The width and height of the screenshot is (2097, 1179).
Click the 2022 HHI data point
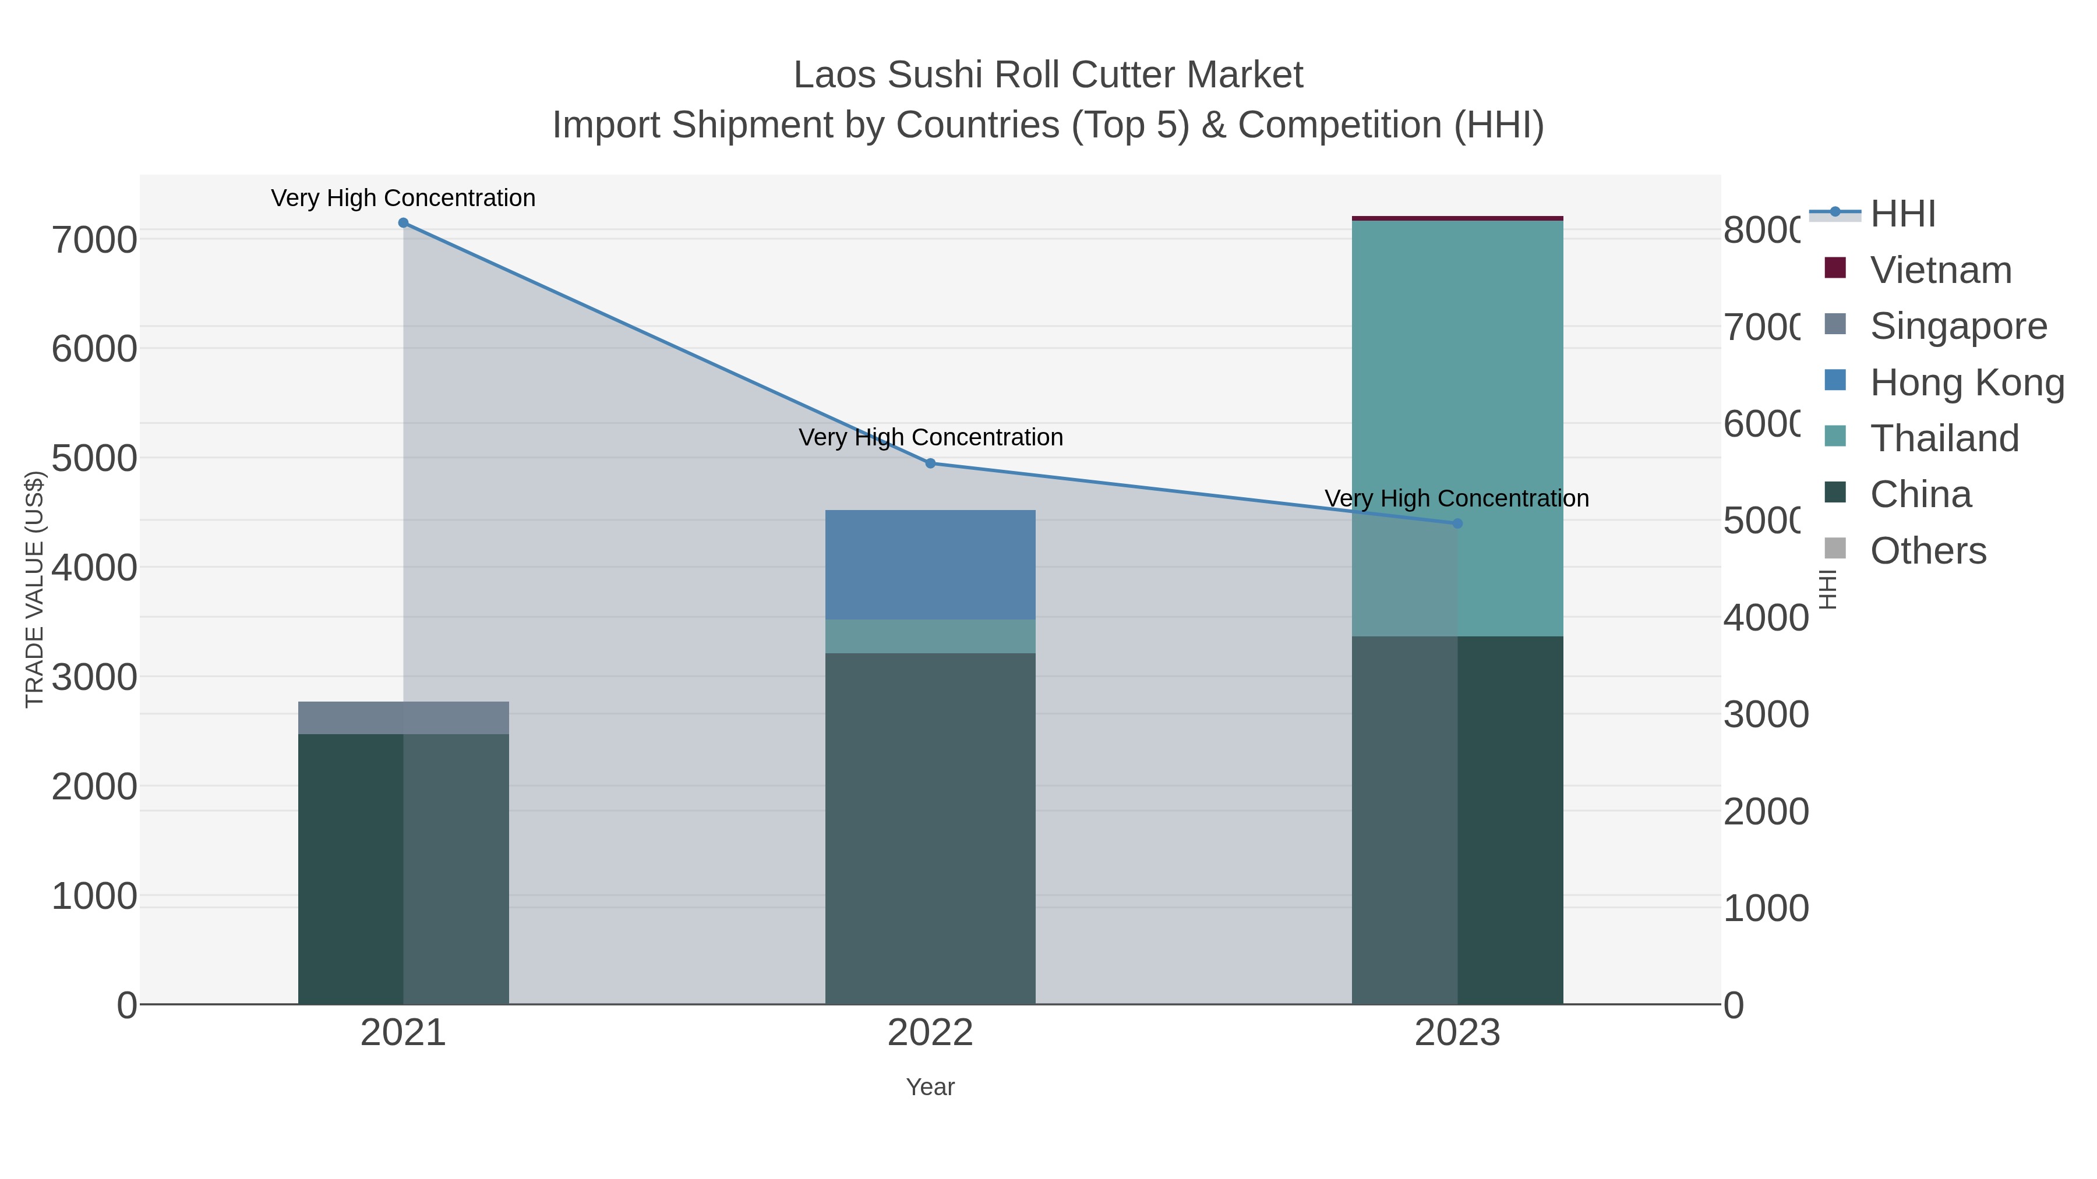tap(930, 463)
